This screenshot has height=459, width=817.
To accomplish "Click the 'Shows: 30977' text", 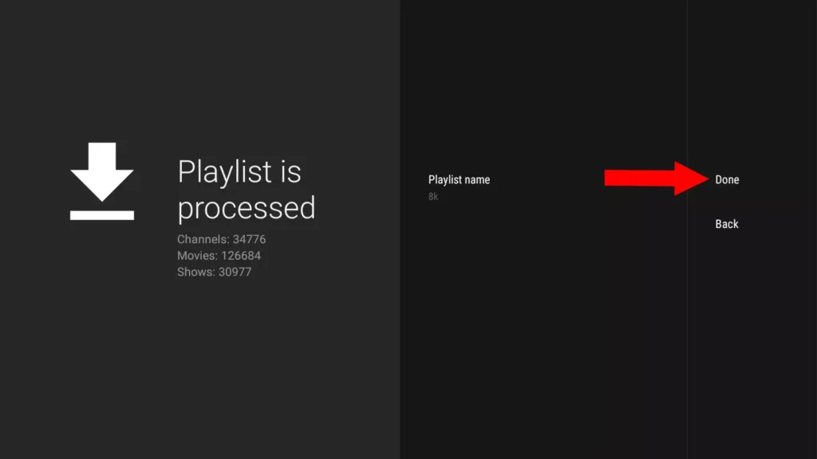I will [x=214, y=272].
